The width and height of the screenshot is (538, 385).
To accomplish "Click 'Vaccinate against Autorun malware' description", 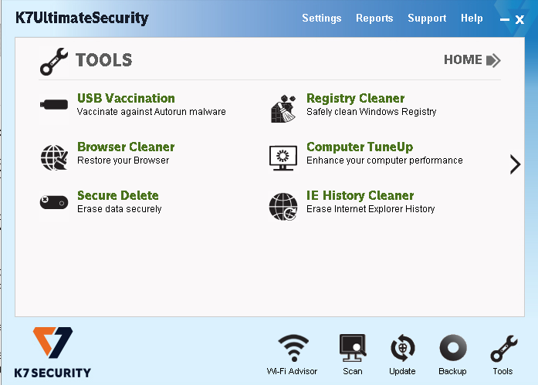I will pos(151,112).
